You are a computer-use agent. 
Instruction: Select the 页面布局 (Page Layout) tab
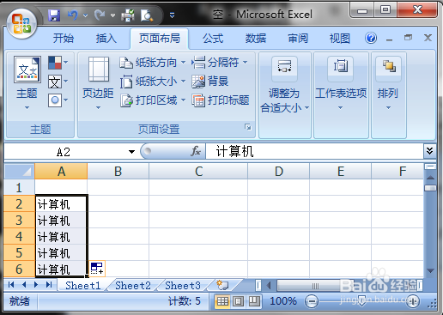(x=160, y=39)
